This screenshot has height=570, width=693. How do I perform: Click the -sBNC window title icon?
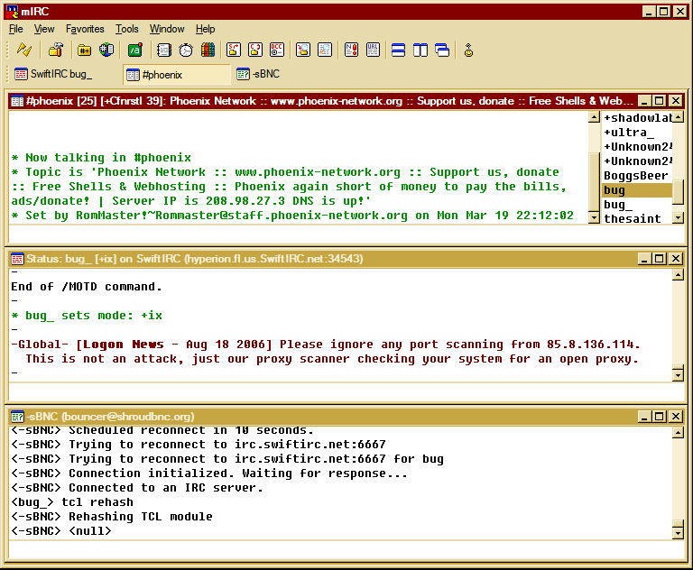17,417
